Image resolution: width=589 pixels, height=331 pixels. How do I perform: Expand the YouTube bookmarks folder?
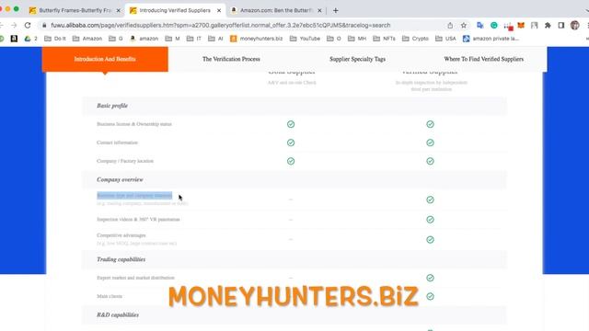(x=305, y=39)
